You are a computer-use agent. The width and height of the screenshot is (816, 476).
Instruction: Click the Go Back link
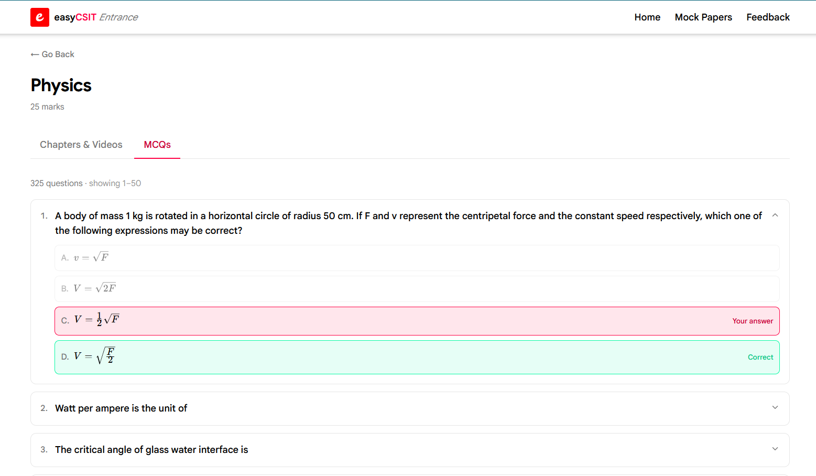tap(52, 55)
